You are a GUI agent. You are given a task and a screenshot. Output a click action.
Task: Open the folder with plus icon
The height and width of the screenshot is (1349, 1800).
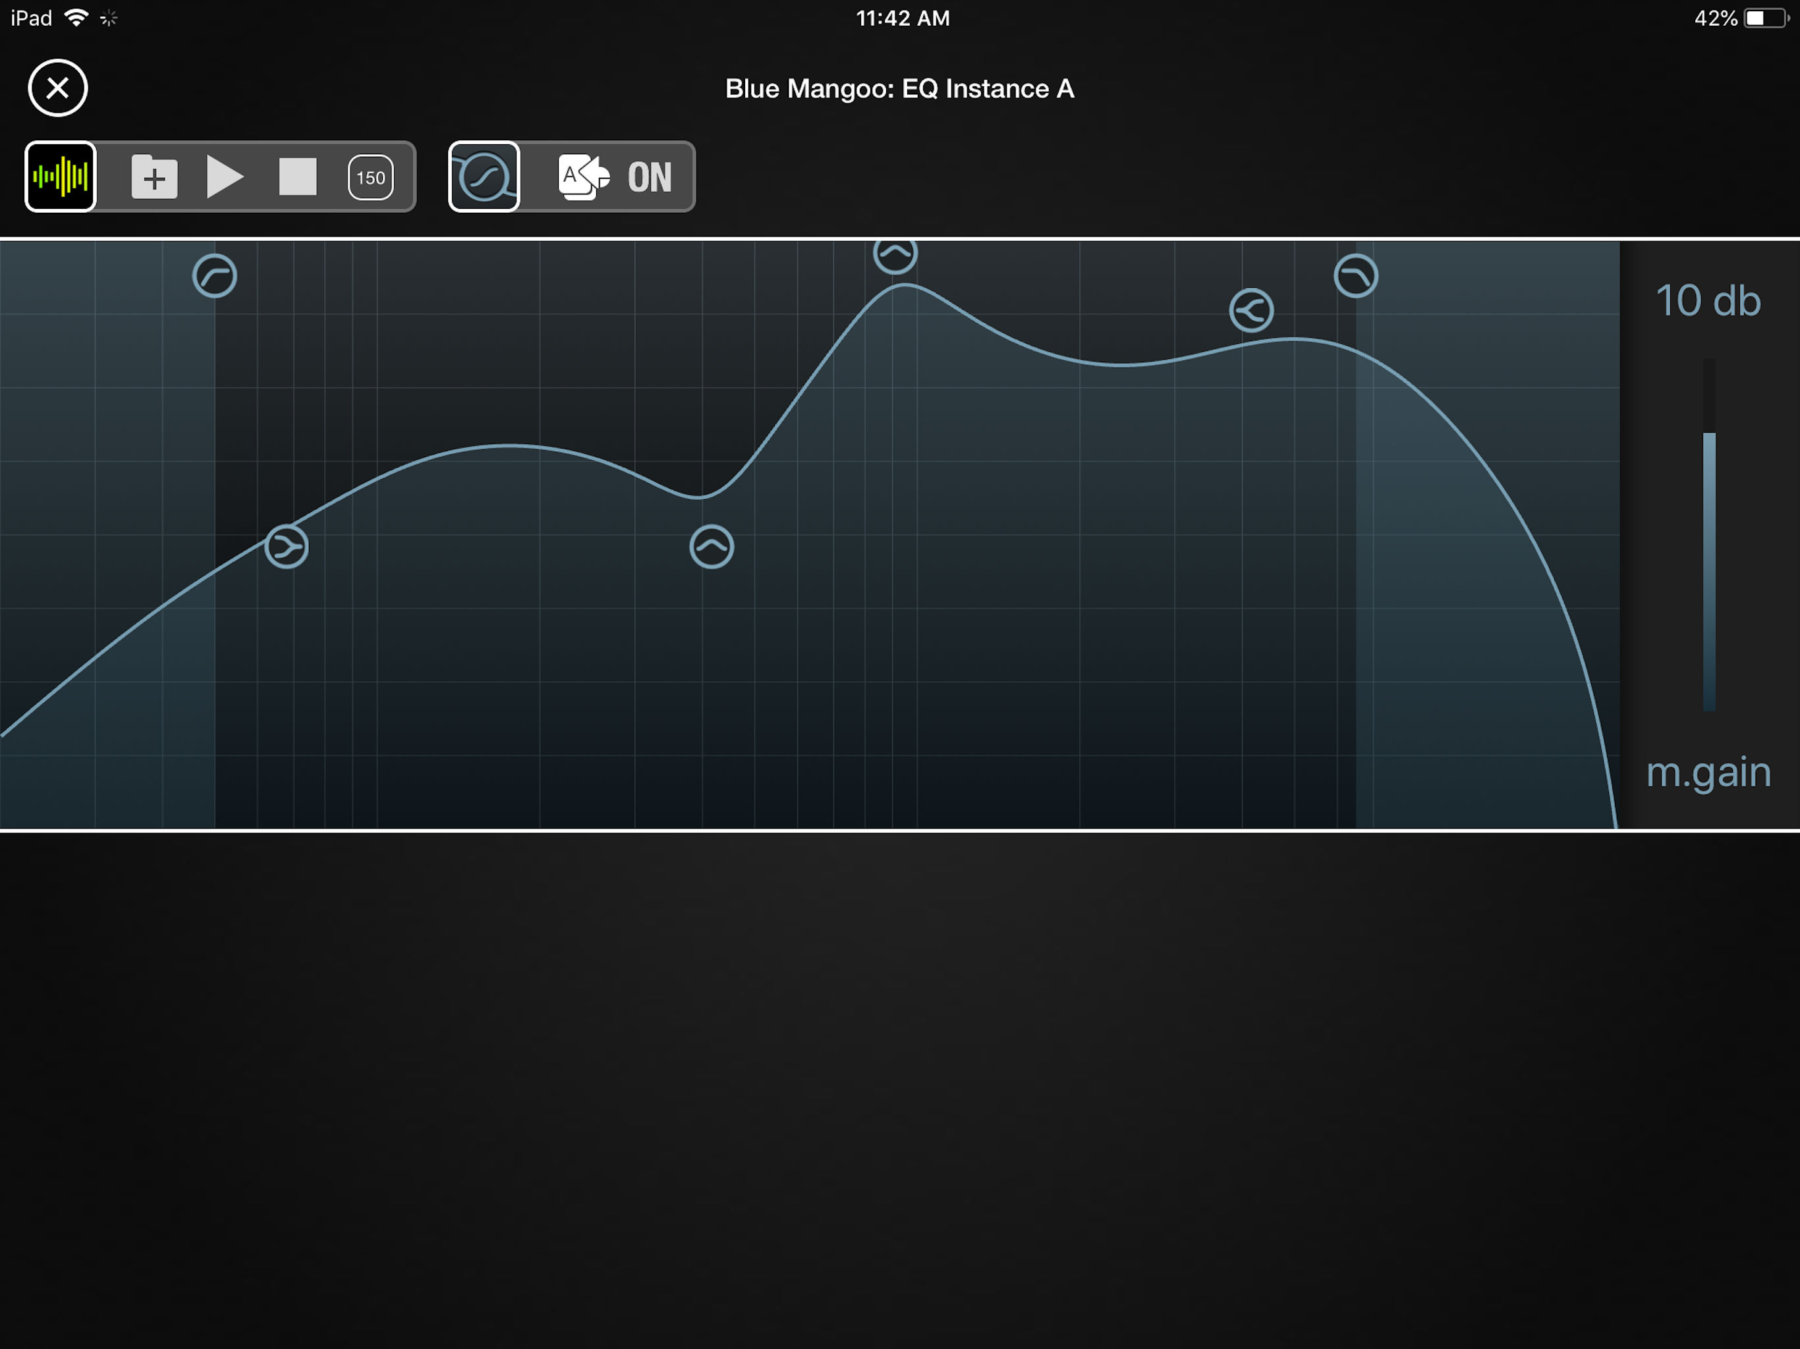[154, 176]
